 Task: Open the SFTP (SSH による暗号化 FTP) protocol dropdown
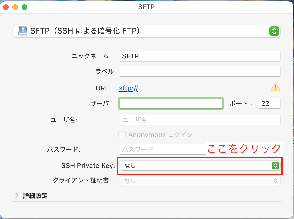point(147,31)
